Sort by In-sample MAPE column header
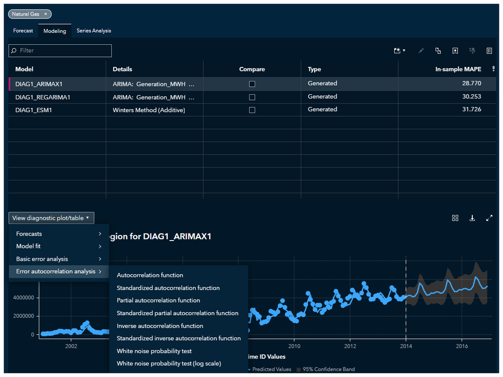503x377 pixels. (458, 69)
